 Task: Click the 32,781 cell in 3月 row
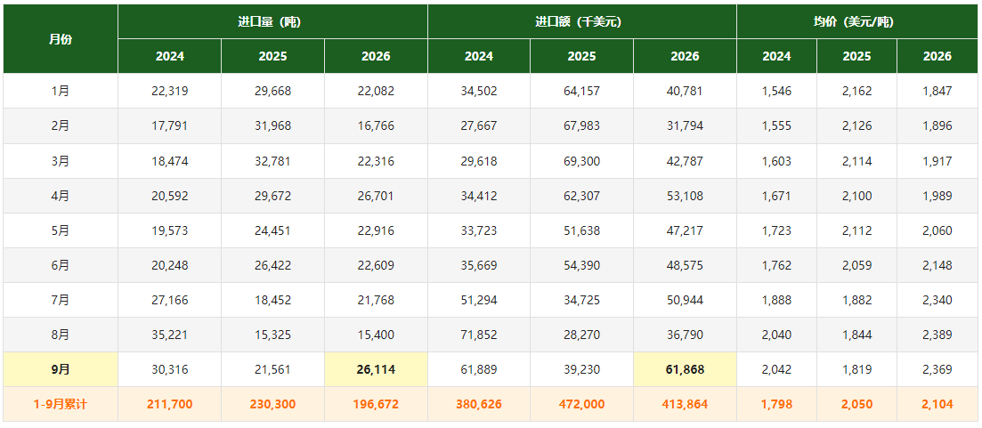[x=272, y=161]
